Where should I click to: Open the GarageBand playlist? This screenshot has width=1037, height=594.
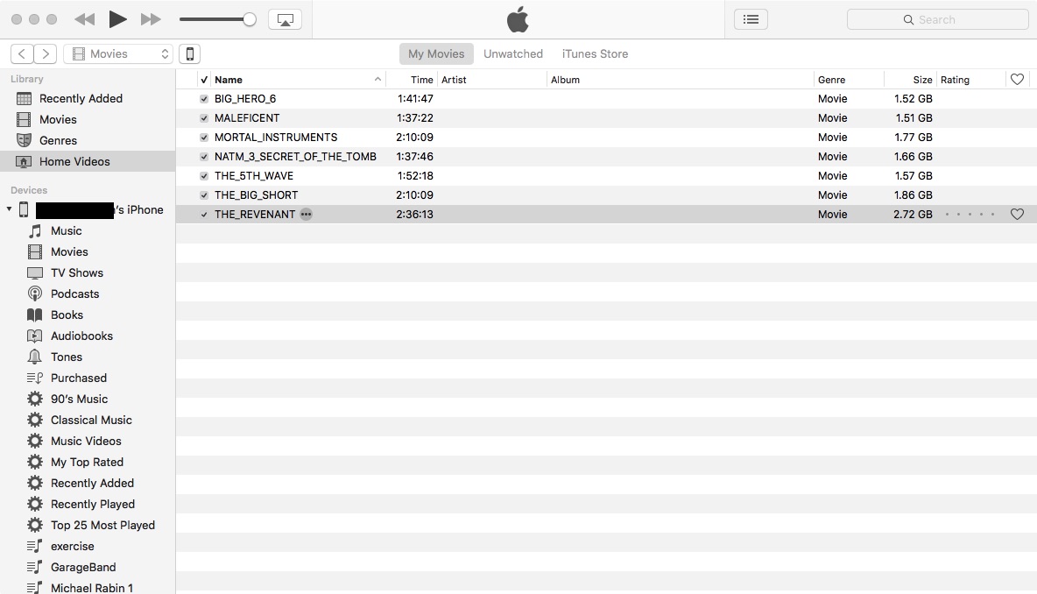click(x=88, y=568)
